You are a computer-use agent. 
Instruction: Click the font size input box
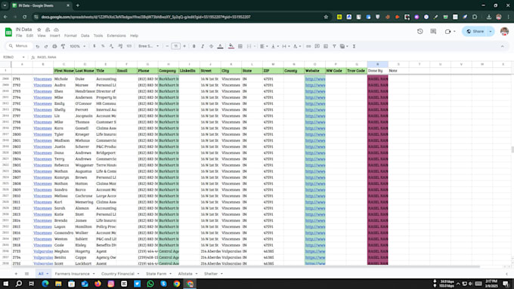pyautogui.click(x=175, y=46)
